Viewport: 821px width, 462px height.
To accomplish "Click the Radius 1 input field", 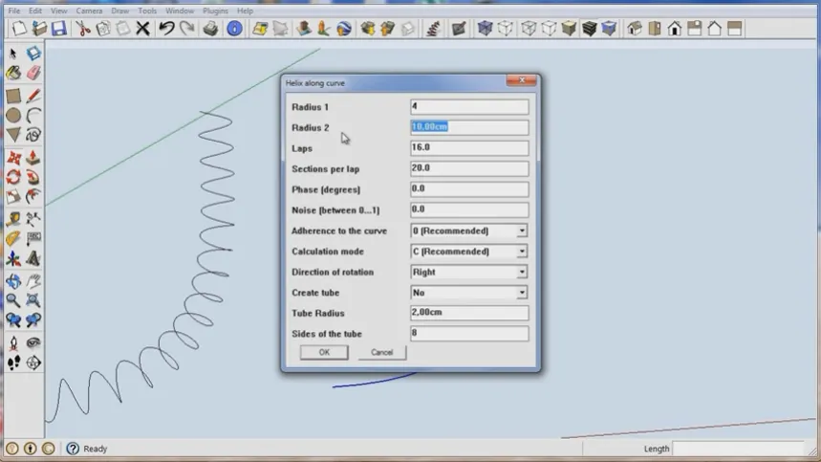I will click(469, 107).
